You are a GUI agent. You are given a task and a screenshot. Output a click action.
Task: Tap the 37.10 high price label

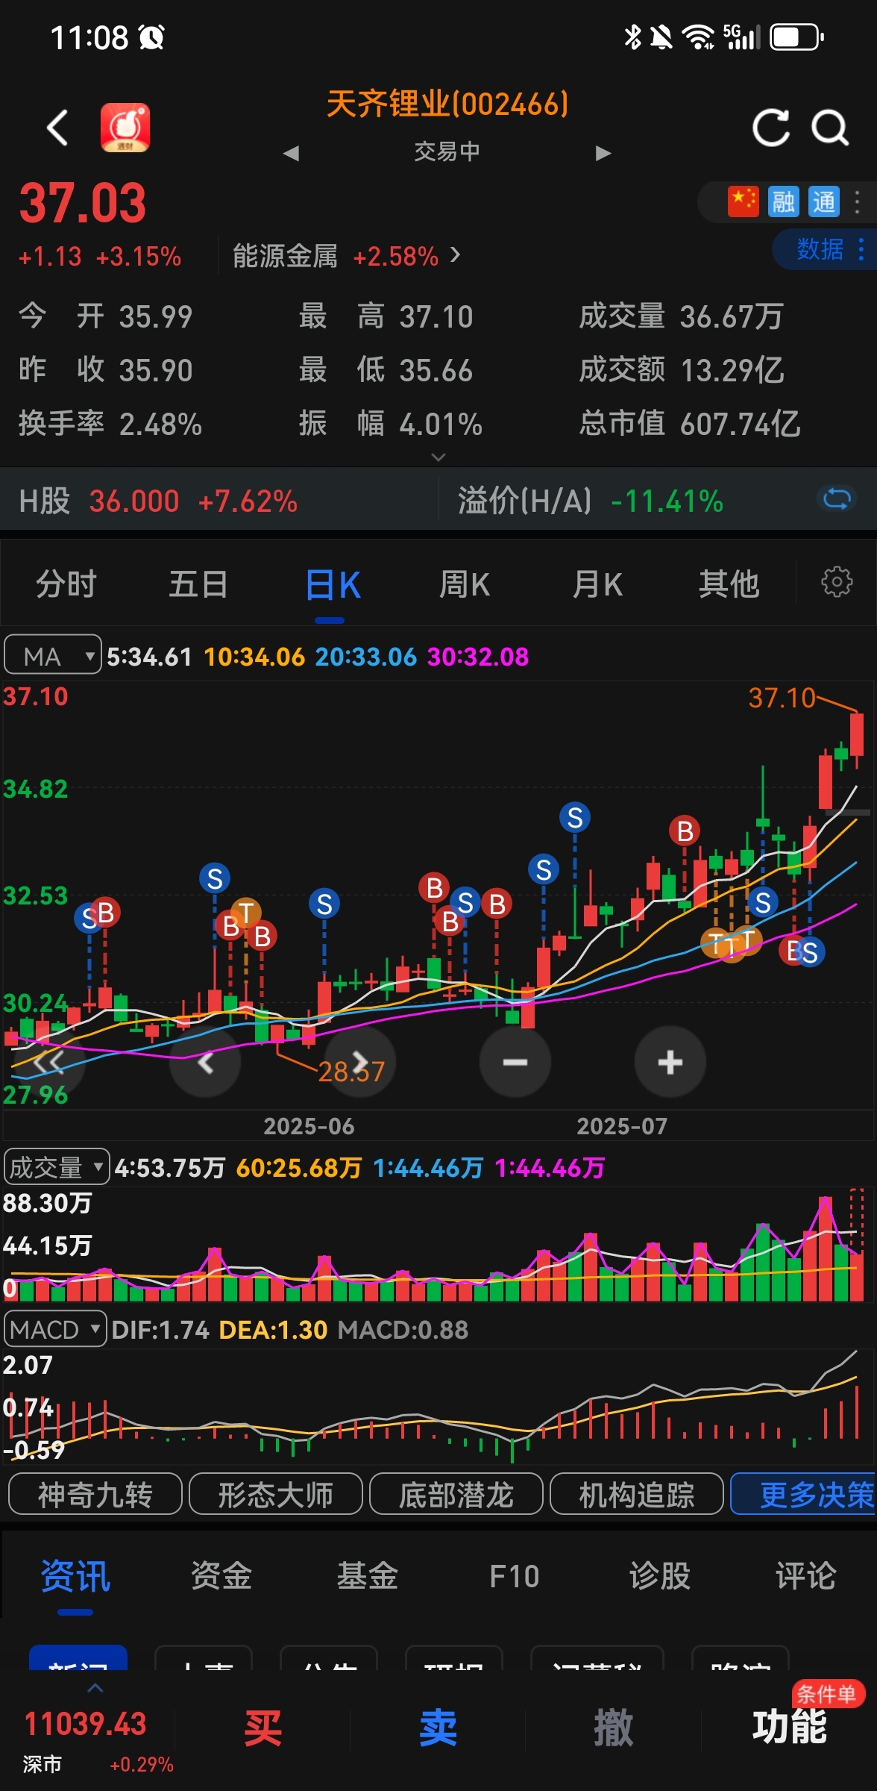pos(782,698)
